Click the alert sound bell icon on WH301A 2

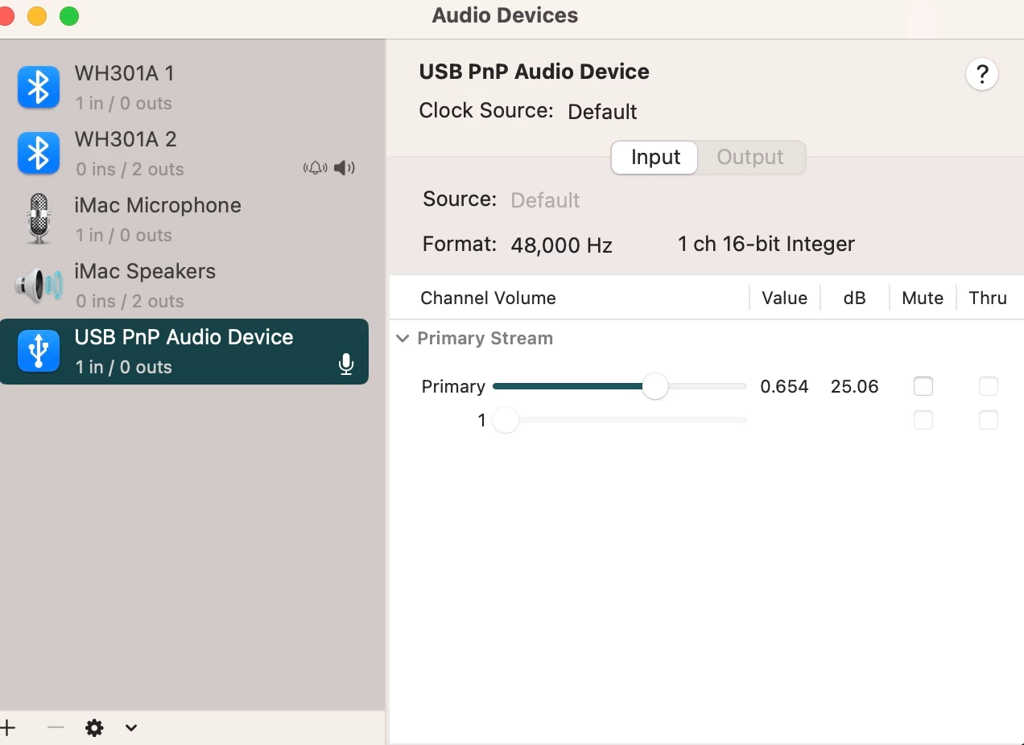(315, 168)
